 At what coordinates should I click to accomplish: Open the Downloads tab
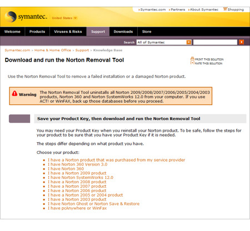[x=123, y=32]
